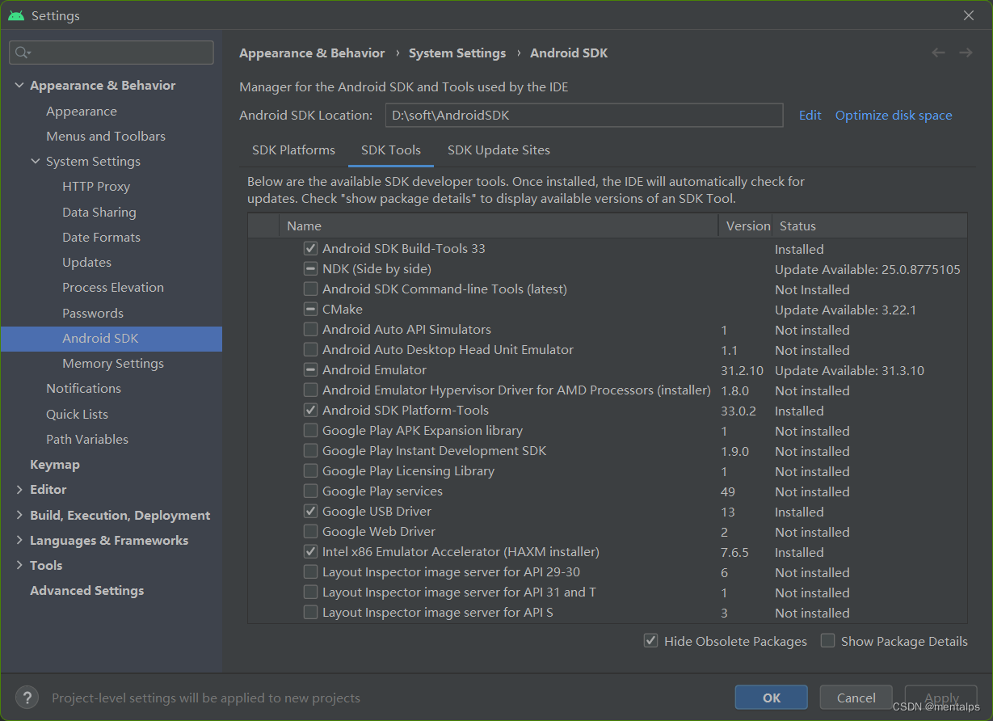Uncheck Android SDK Build-Tools 33

point(310,248)
